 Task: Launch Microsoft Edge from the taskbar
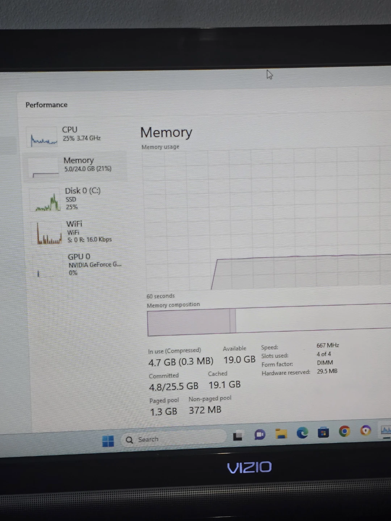(x=302, y=432)
